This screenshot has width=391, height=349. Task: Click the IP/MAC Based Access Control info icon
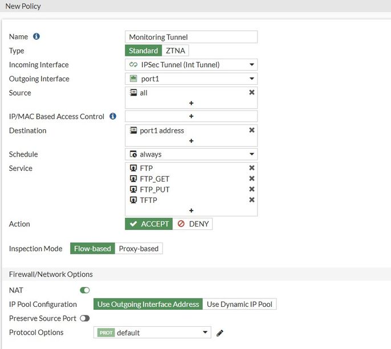point(113,116)
